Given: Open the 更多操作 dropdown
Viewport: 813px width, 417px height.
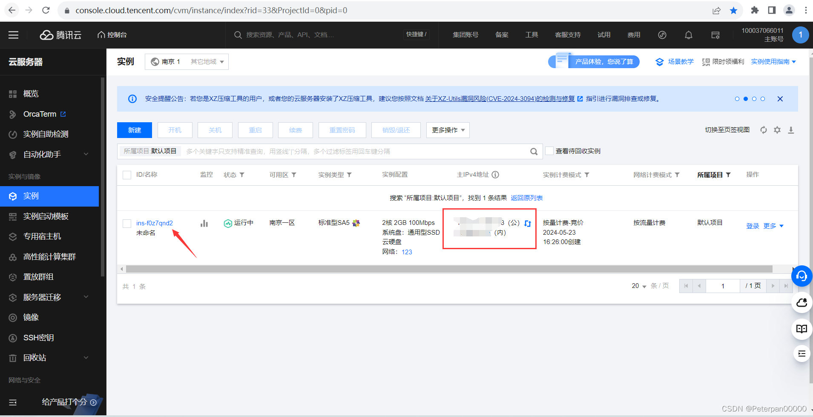Looking at the screenshot, I should pos(448,130).
